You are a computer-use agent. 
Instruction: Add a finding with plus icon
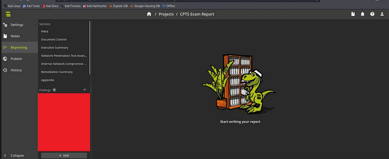coord(54,90)
